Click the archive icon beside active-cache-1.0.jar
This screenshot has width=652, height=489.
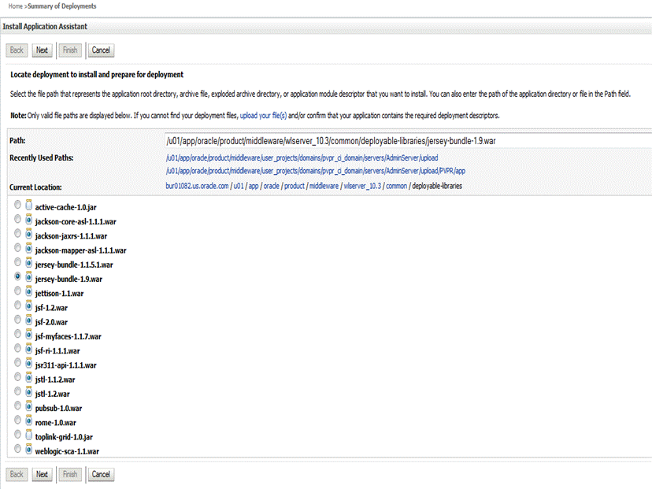click(x=28, y=205)
